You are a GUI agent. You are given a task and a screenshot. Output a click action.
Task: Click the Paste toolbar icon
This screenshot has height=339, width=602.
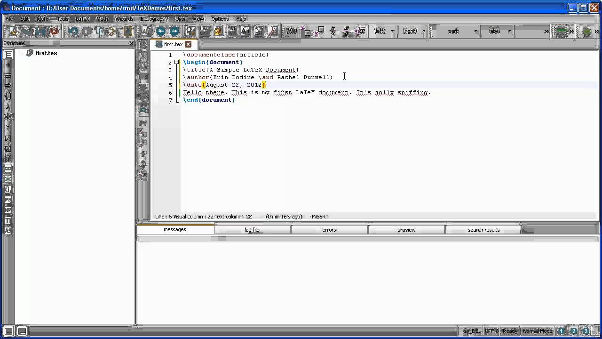128,32
